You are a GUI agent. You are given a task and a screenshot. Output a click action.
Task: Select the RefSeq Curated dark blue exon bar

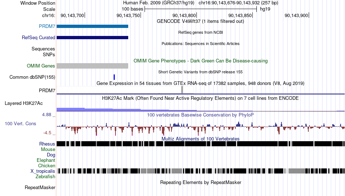[x=92, y=38]
